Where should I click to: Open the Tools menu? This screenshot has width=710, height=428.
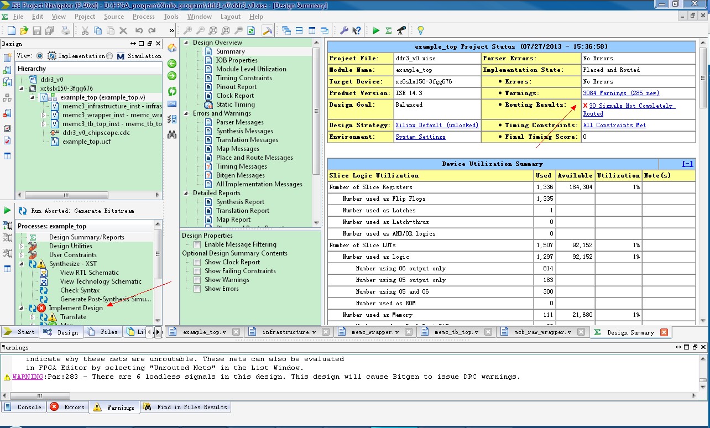[x=171, y=17]
